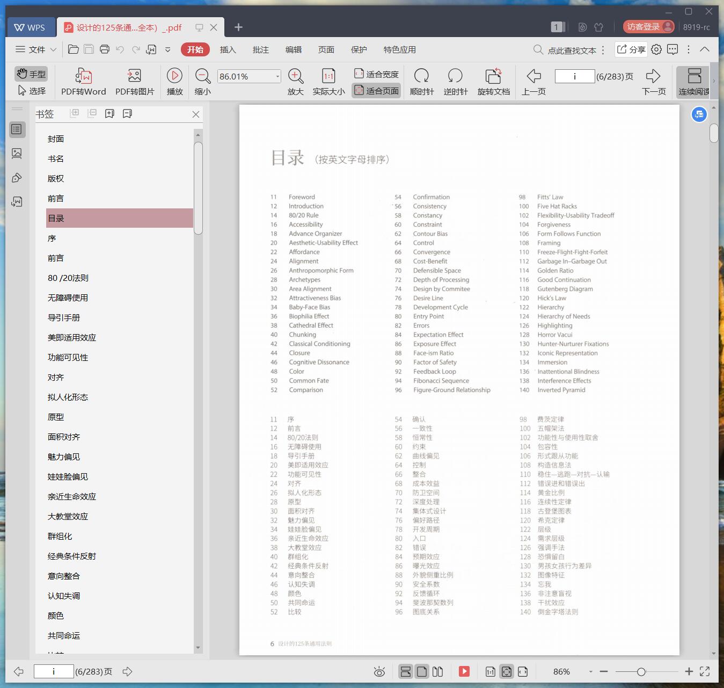Open search options dots beside 点此查找文本
724x688 pixels.
[603, 50]
